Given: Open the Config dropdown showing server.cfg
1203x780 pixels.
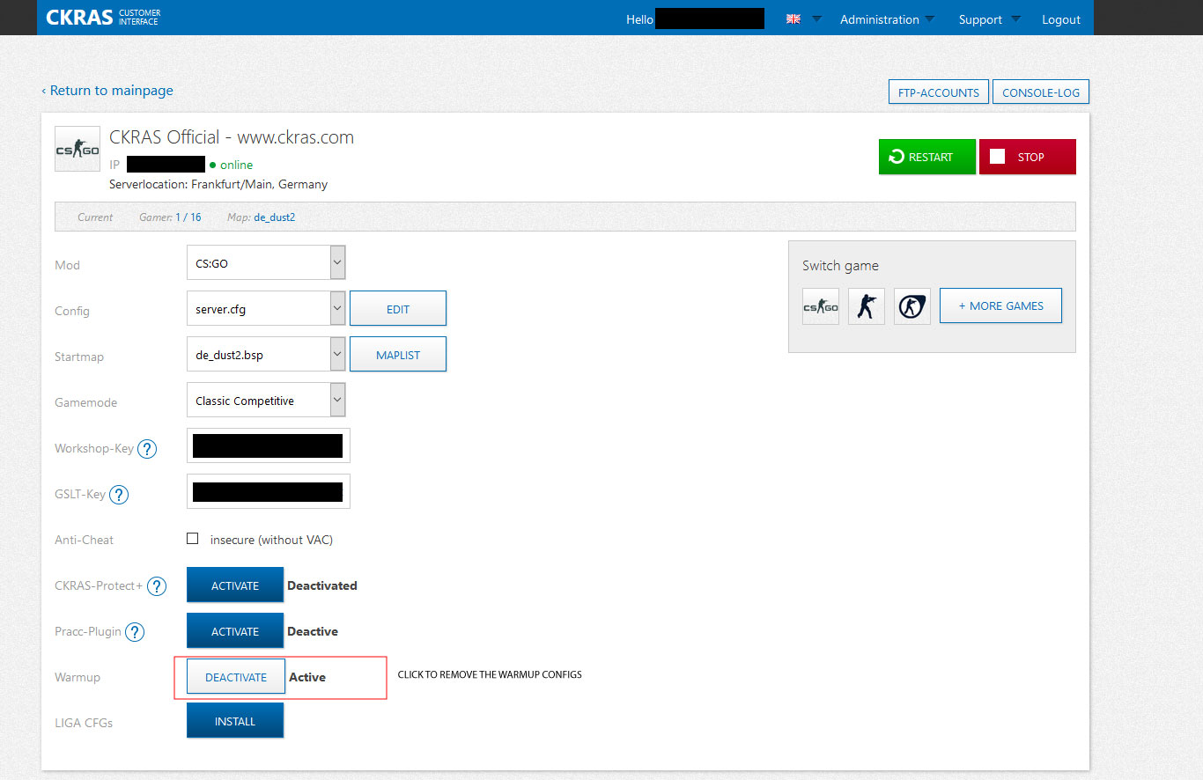Looking at the screenshot, I should [x=266, y=308].
